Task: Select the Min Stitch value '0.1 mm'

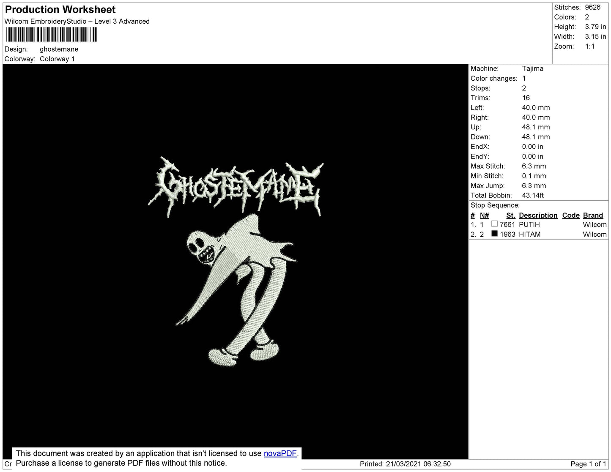Action: 534,176
